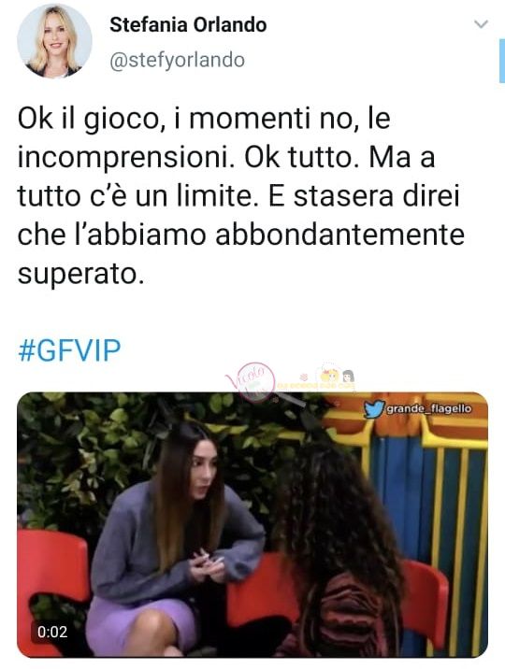Viewport: 505px width, 669px height.
Task: Open Stefania Orlando's profile avatar
Action: 54,42
